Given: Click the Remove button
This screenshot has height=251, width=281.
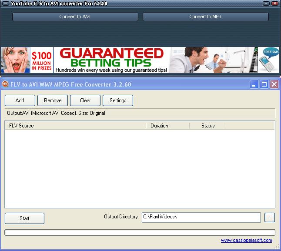Looking at the screenshot, I should tap(53, 100).
